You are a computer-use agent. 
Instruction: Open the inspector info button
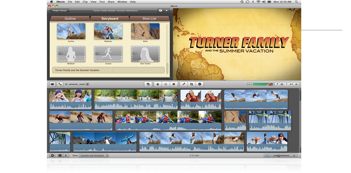pos(199,84)
